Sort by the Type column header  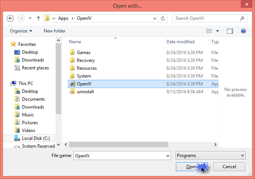[215, 42]
